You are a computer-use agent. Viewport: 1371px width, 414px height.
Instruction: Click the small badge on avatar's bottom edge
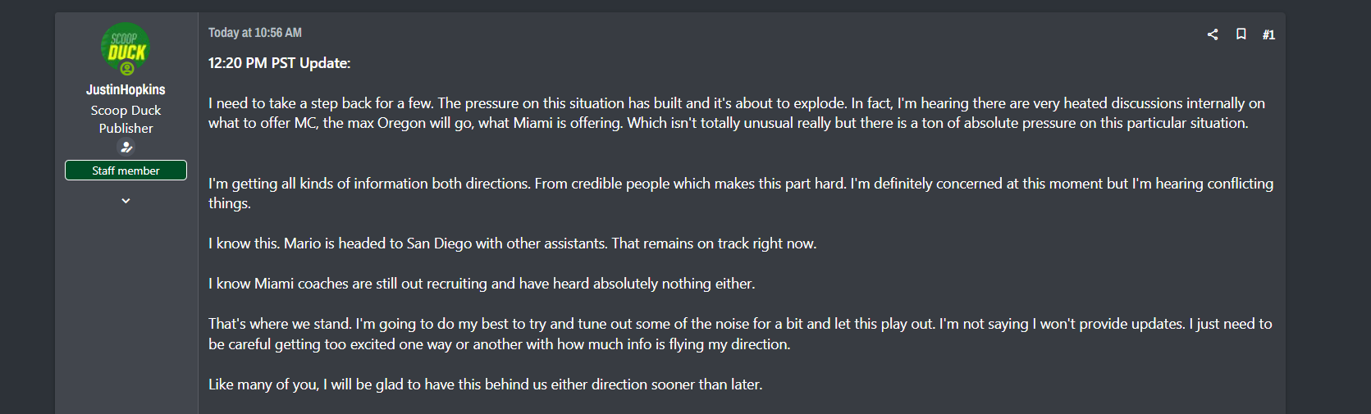click(127, 69)
